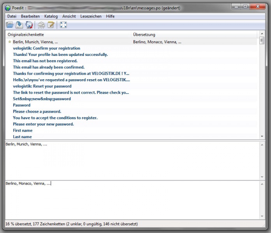This screenshot has width=271, height=233.
Task: Click the Open catalog folder icon
Action: (10, 25)
